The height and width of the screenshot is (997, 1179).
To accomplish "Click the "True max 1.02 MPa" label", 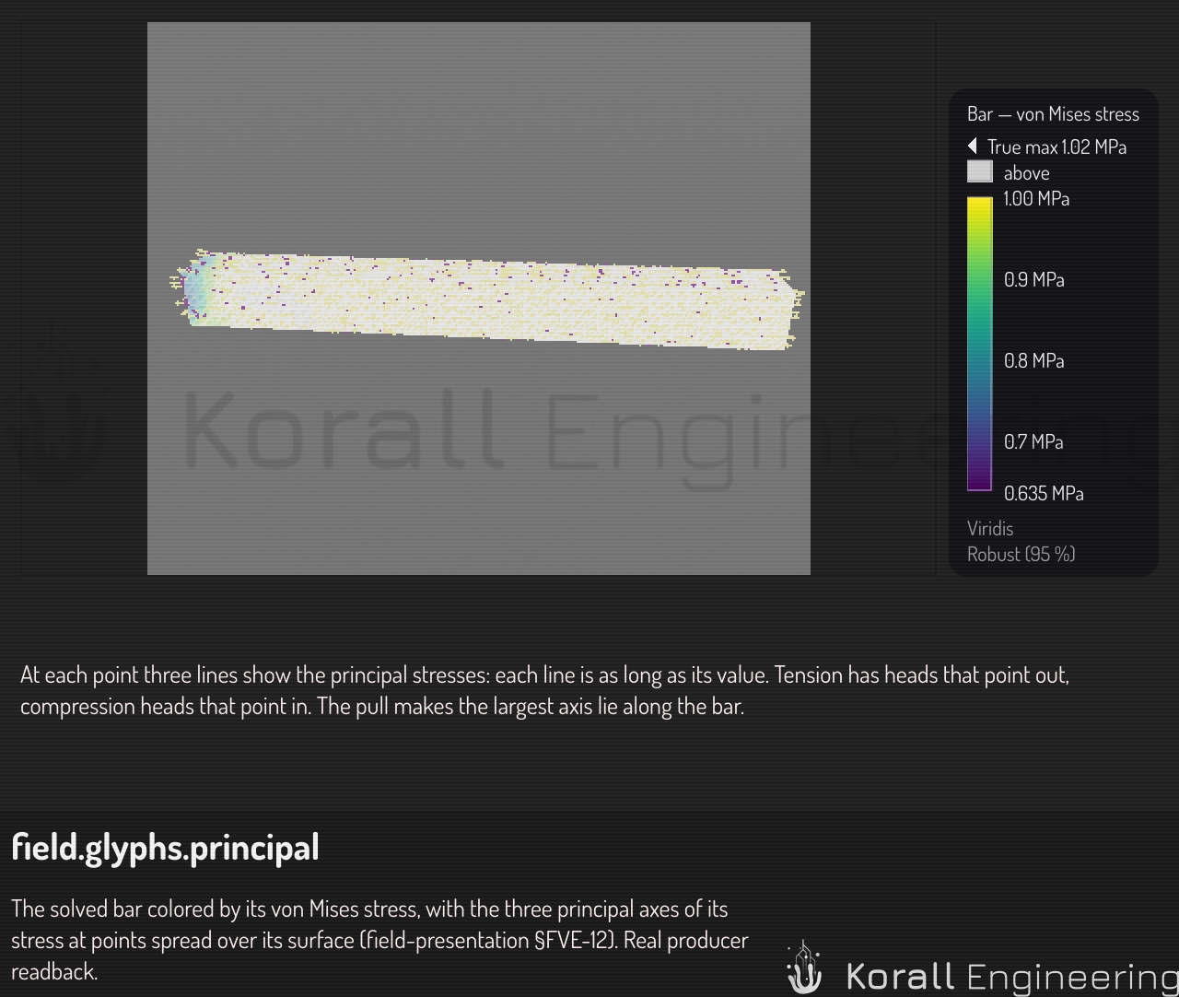I will click(1056, 147).
